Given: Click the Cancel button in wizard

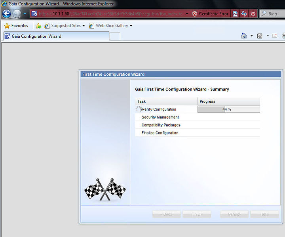Looking at the screenshot, I should [x=234, y=214].
